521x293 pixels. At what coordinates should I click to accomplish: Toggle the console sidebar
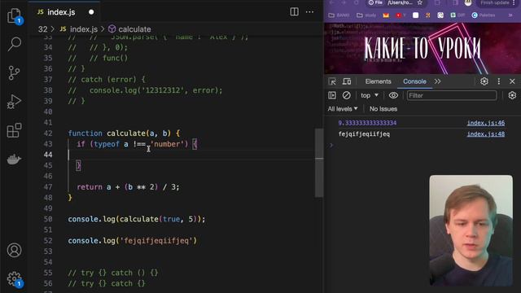332,95
